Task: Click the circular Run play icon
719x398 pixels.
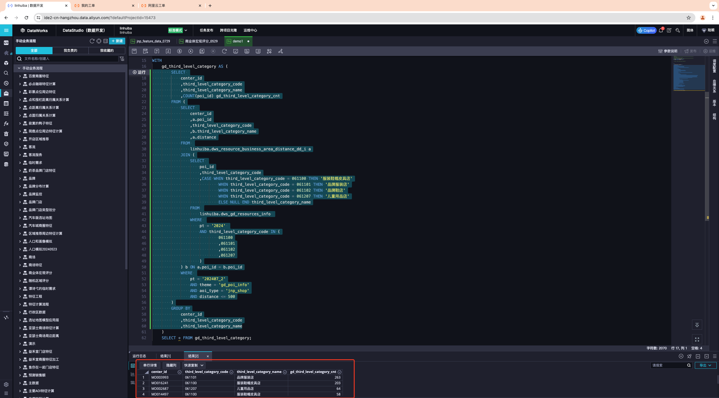Action: [191, 51]
